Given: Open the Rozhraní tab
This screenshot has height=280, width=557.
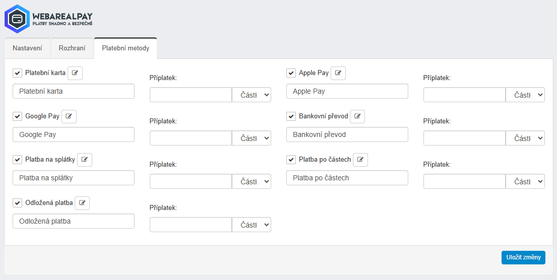Looking at the screenshot, I should [72, 48].
